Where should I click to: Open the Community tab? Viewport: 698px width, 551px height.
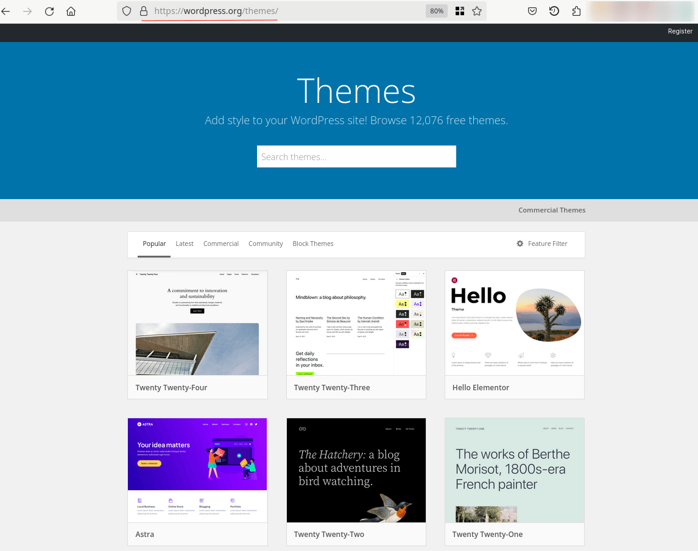[x=266, y=244]
